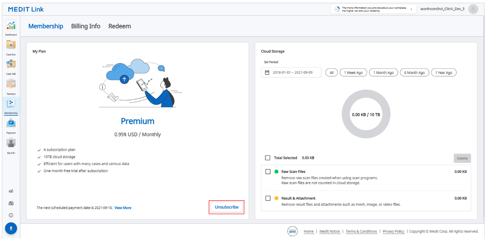This screenshot has height=240, width=486.
Task: Switch to the Billing Info tab
Action: [86, 26]
